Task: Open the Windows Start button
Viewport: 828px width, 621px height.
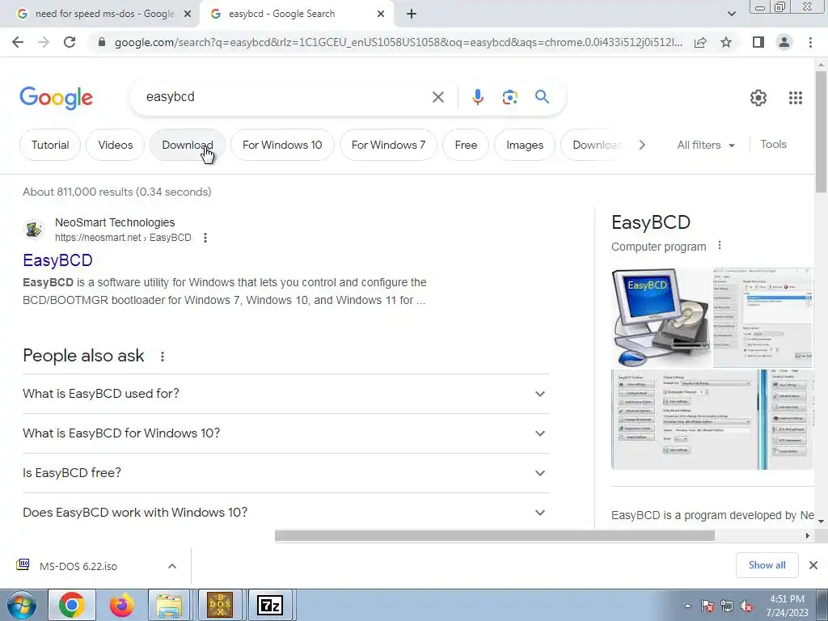Action: click(20, 605)
